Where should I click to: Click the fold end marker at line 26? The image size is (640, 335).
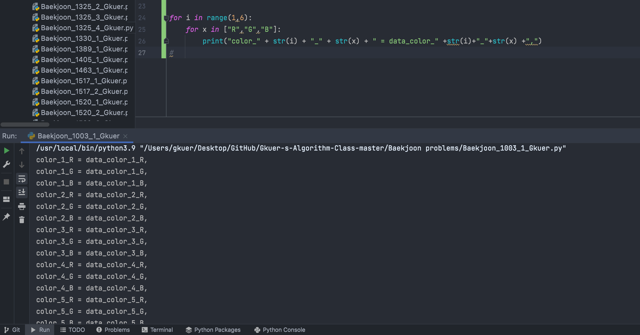166,41
